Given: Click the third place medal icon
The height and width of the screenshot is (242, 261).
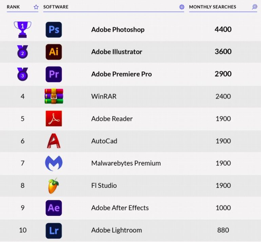Looking at the screenshot, I should point(22,74).
